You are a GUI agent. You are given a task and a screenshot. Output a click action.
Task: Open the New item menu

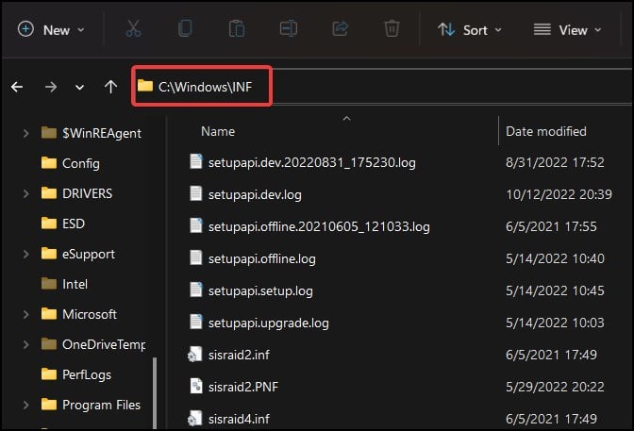tap(51, 30)
